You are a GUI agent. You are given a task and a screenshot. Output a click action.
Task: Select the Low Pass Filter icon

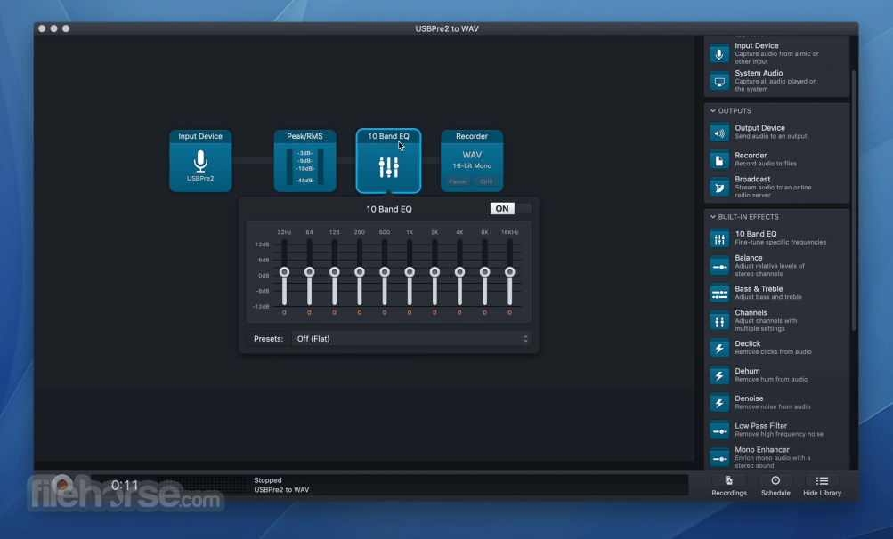coord(719,430)
